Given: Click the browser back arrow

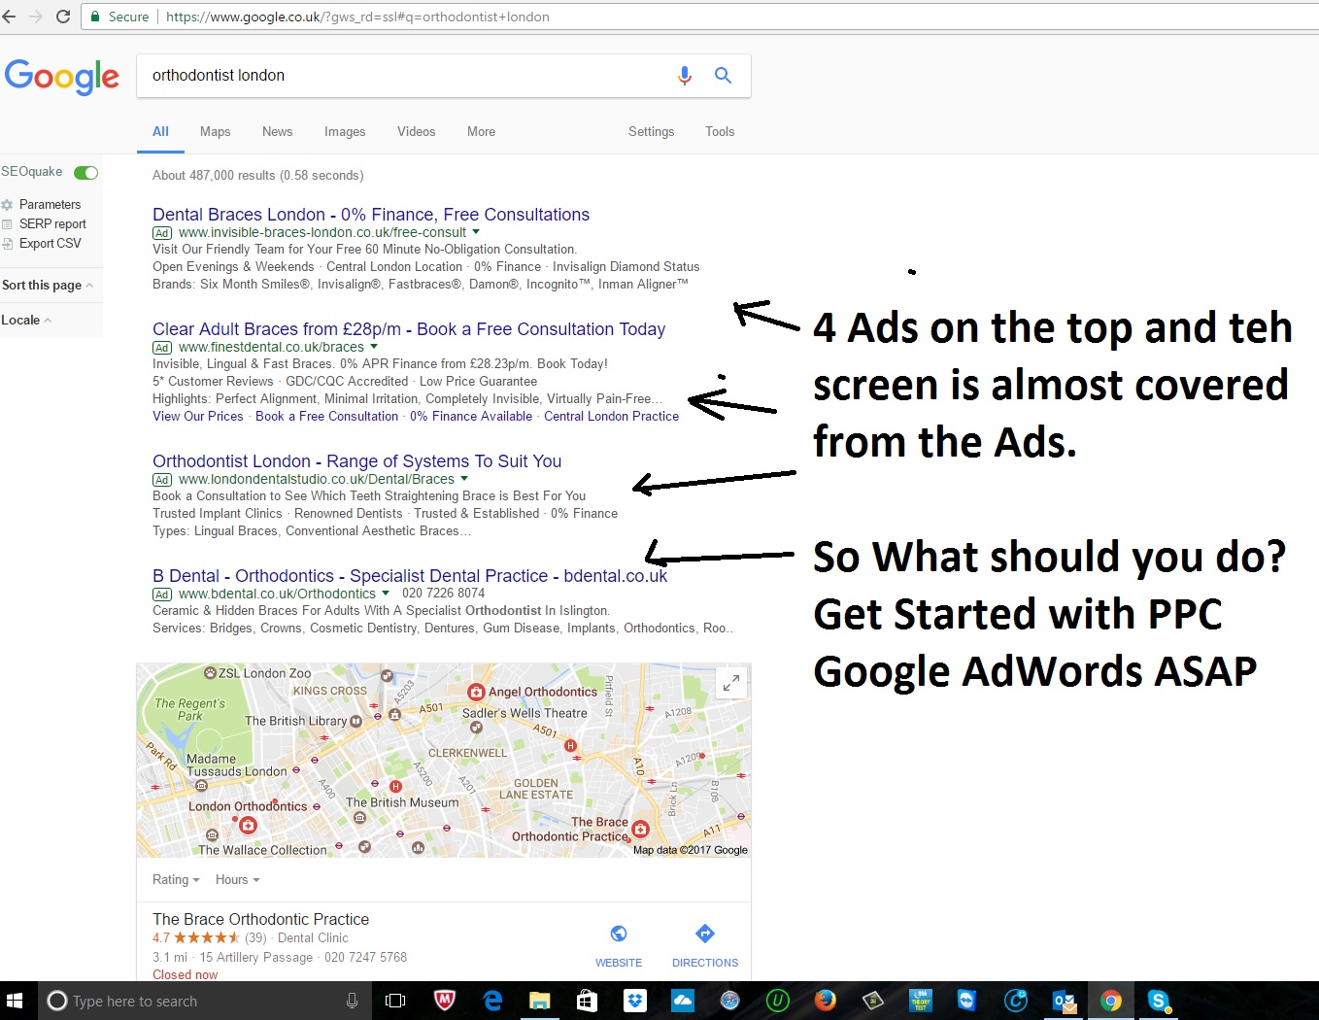Looking at the screenshot, I should point(9,17).
